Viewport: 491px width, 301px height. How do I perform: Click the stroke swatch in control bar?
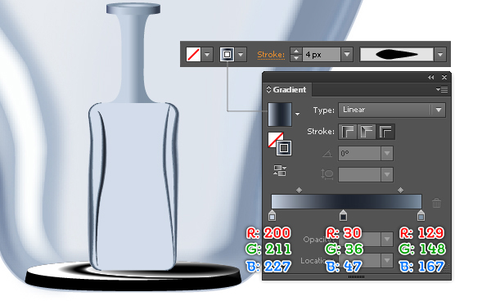pyautogui.click(x=227, y=55)
